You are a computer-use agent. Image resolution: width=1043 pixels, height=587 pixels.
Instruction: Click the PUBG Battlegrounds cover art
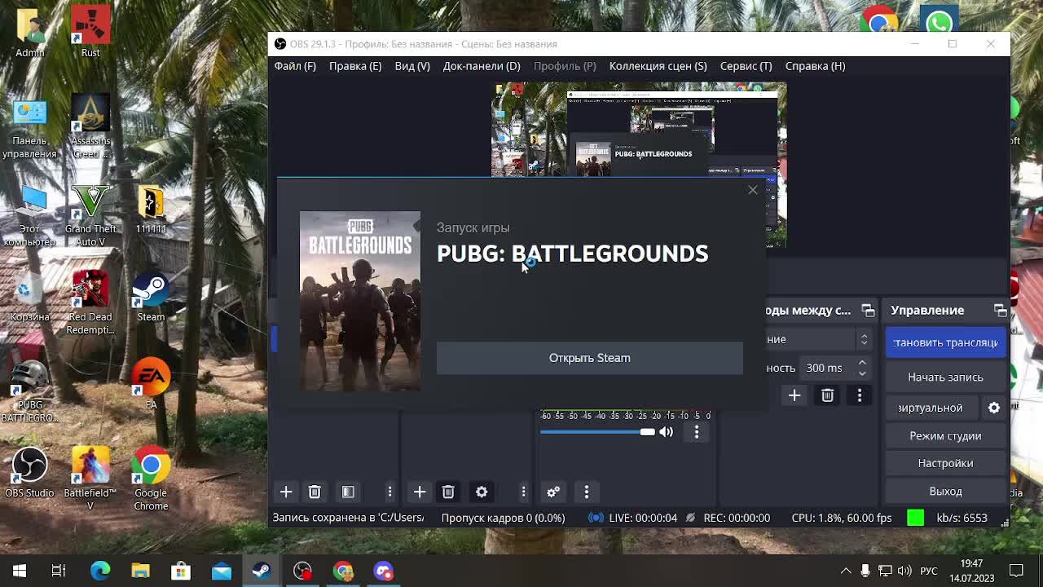coord(360,302)
